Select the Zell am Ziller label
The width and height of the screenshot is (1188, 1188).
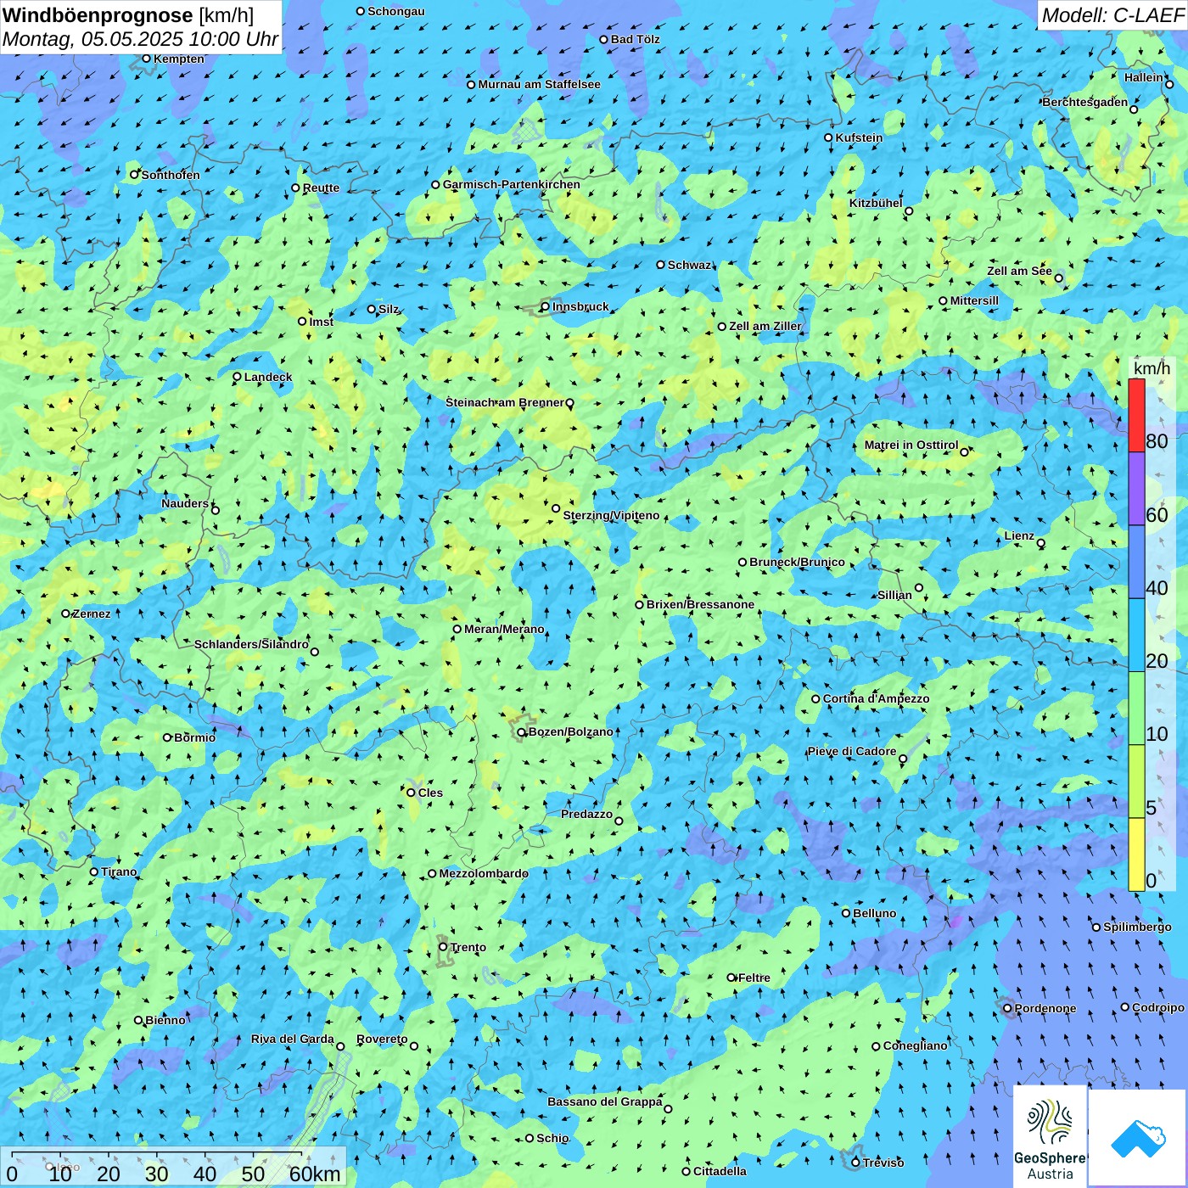coord(765,326)
